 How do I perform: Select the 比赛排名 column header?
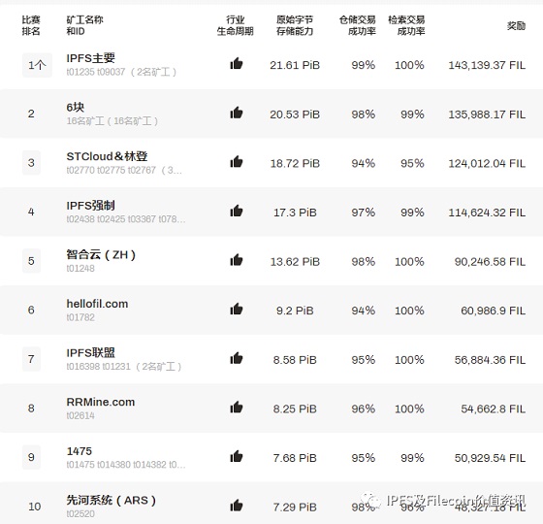(x=31, y=25)
